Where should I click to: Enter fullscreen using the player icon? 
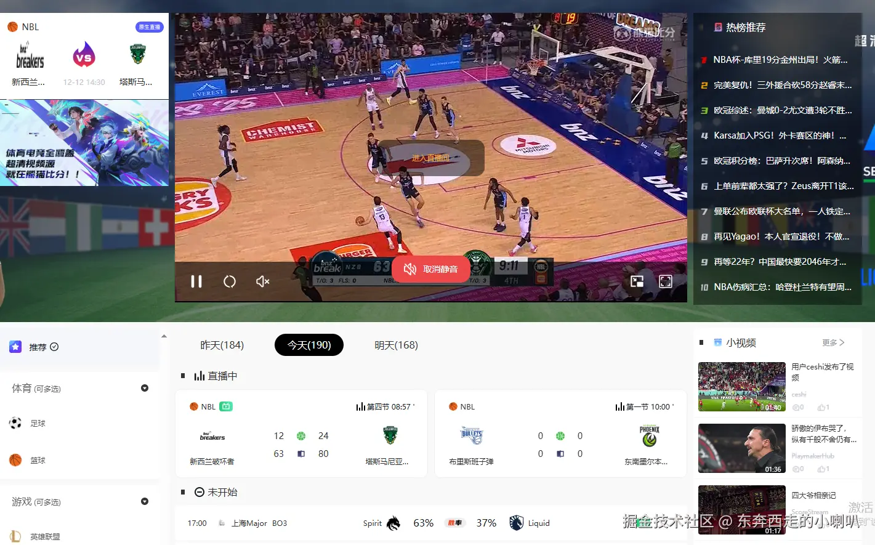[x=666, y=281]
